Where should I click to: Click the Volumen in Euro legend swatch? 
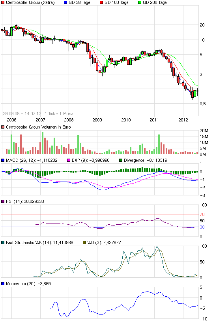(x=3, y=127)
